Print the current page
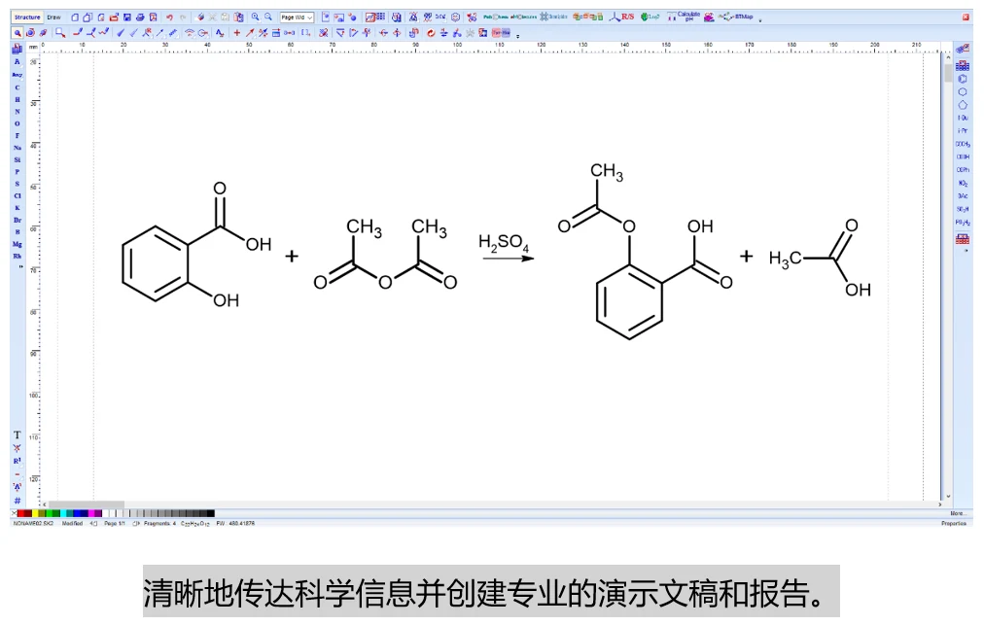The height and width of the screenshot is (625, 984). click(x=140, y=17)
